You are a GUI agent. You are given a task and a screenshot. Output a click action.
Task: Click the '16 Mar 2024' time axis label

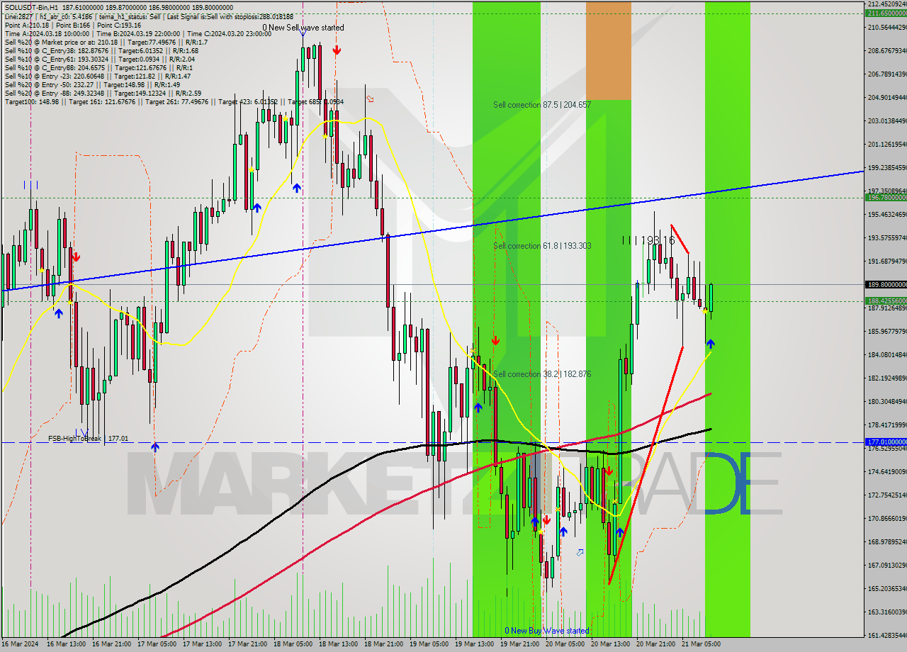tap(20, 644)
